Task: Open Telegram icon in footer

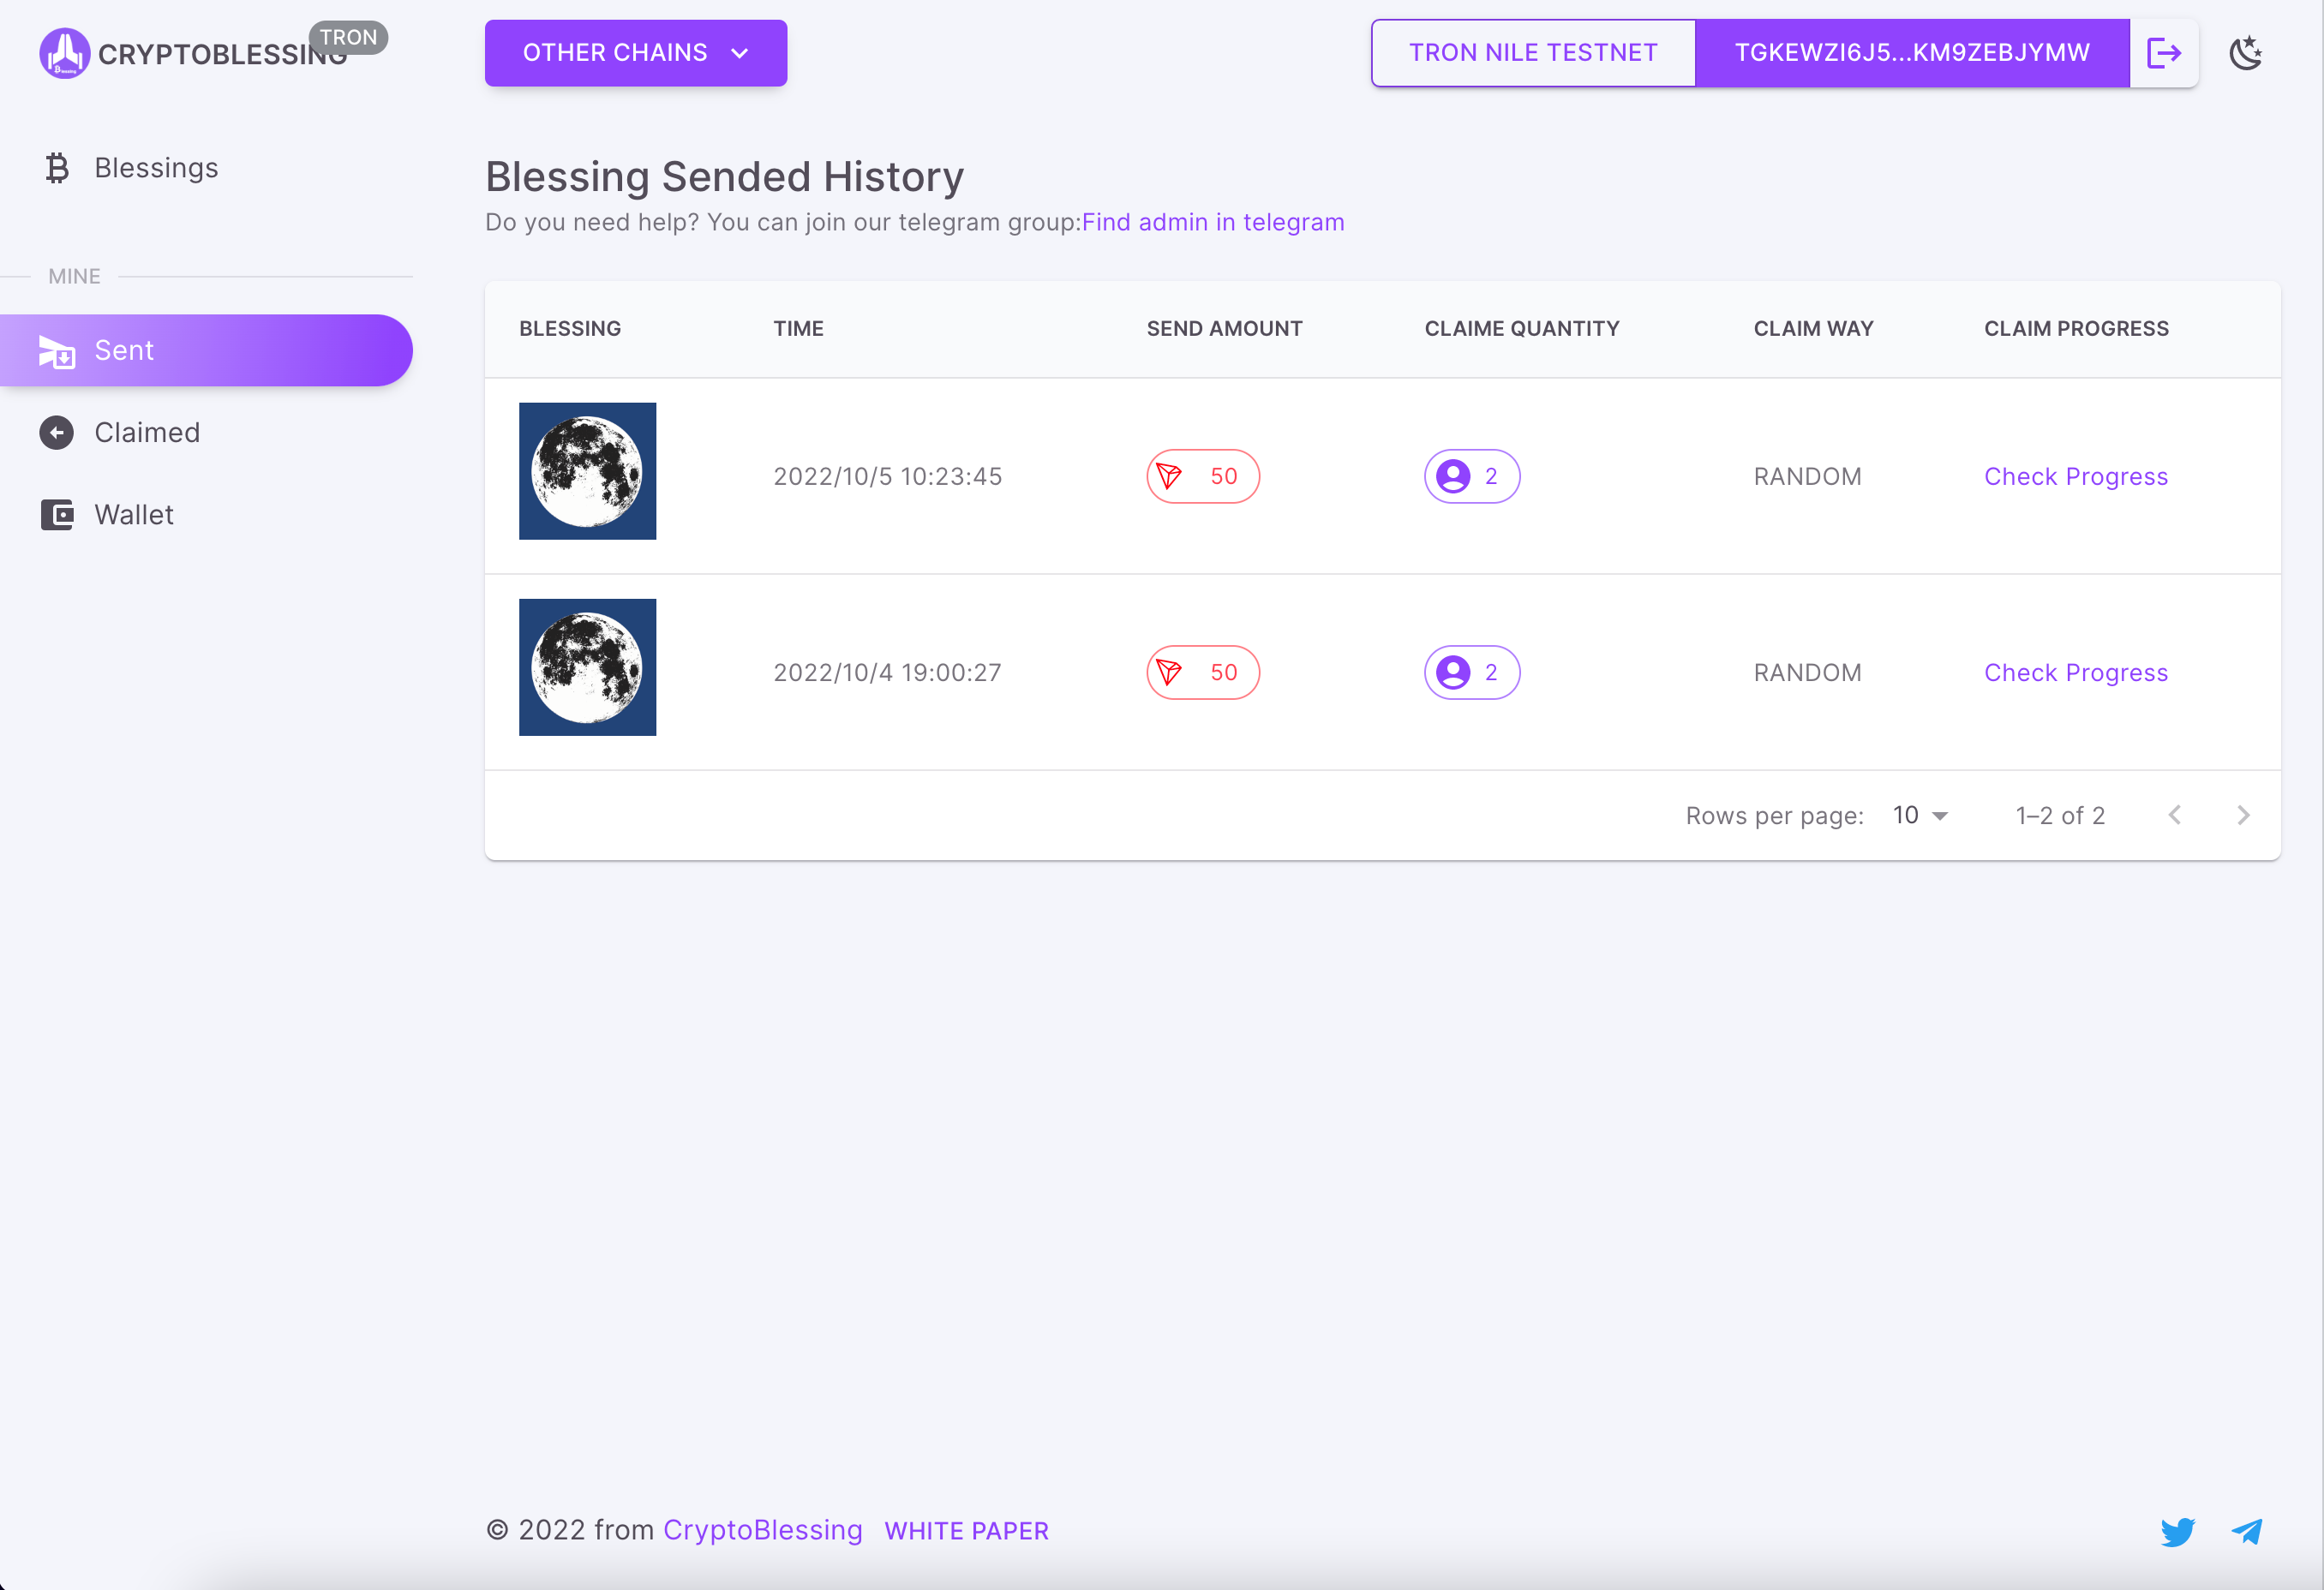Action: point(2246,1531)
